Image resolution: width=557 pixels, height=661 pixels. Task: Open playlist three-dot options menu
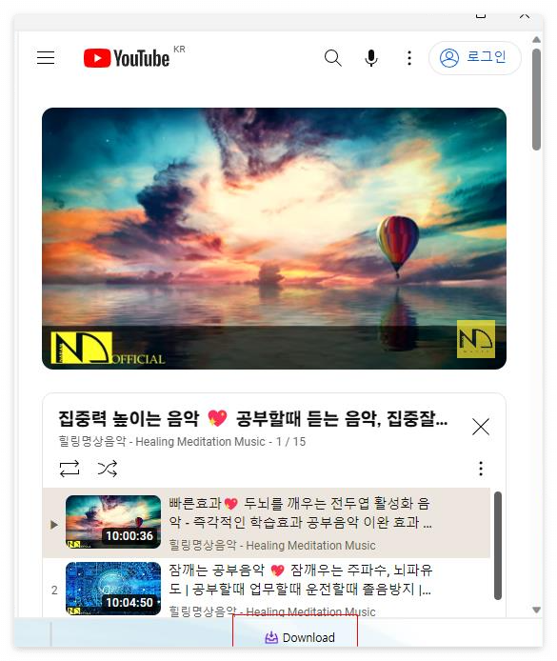pyautogui.click(x=481, y=469)
